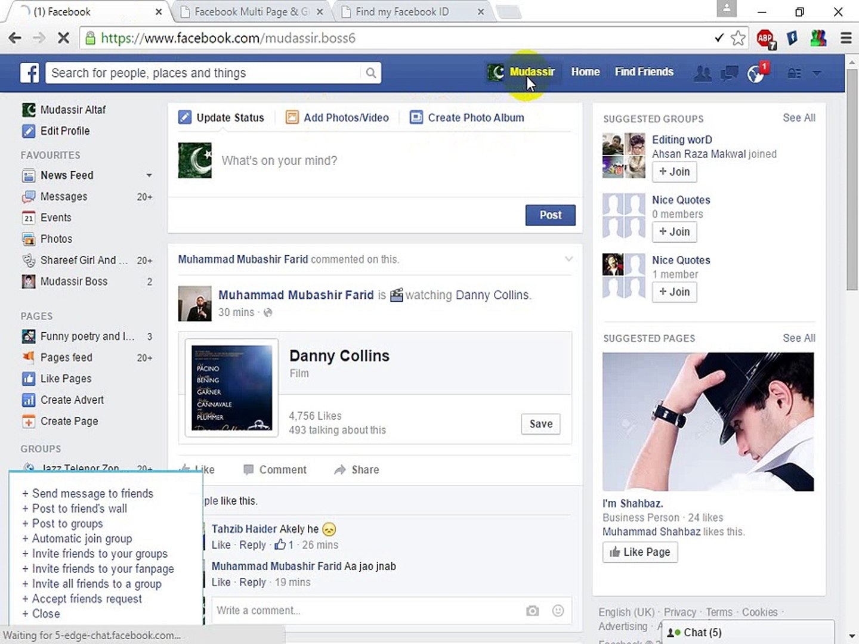This screenshot has height=644, width=859.
Task: Select Add Photos/Video tab
Action: 337,117
